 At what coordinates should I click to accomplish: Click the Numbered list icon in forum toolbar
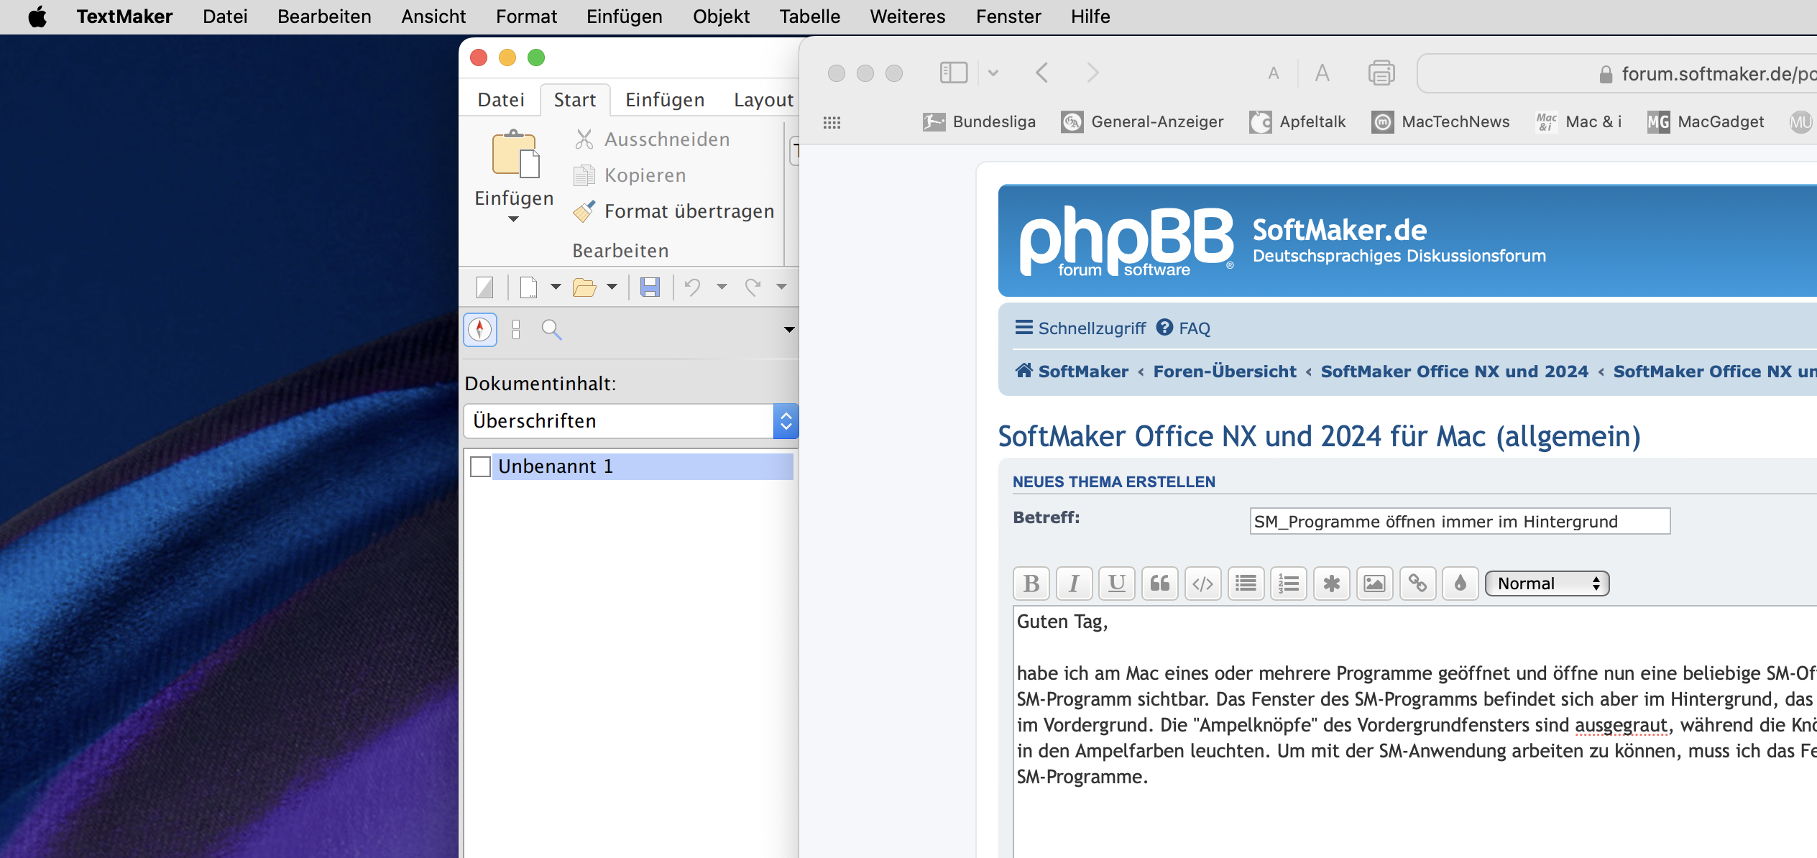(1289, 583)
